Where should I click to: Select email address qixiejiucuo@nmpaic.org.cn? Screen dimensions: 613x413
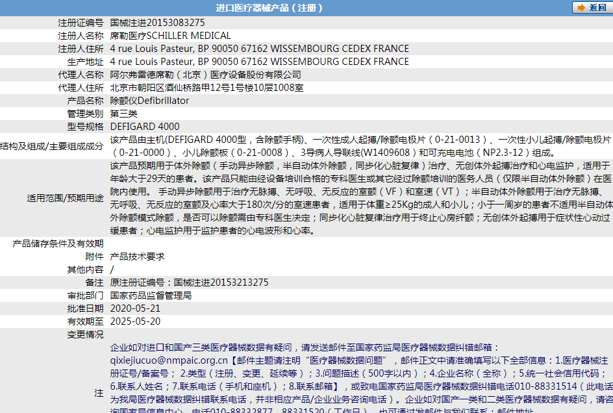tap(169, 360)
